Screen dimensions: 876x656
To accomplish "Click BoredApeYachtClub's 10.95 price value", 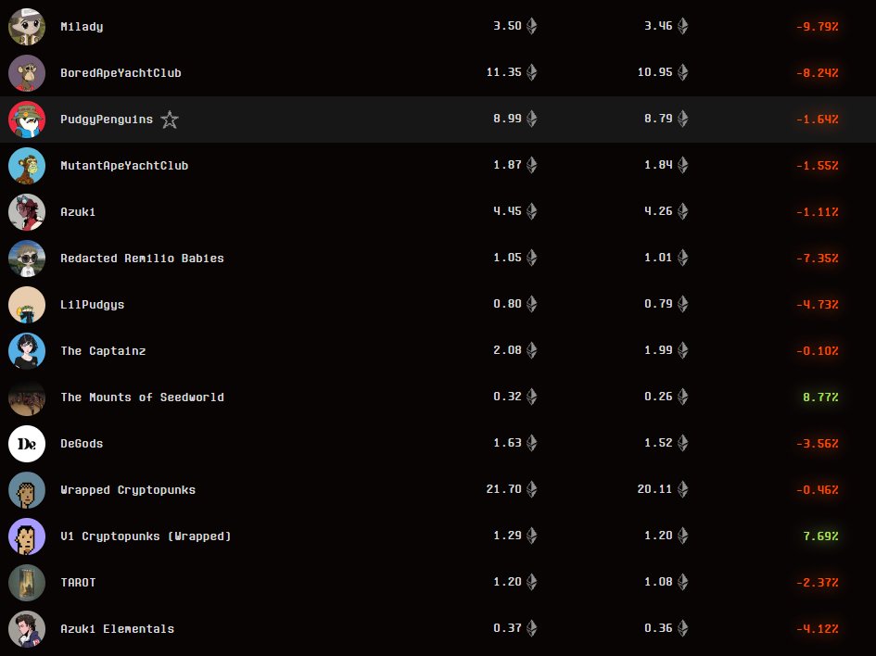I will click(x=654, y=72).
